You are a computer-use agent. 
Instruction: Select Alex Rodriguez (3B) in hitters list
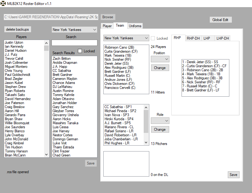click(119, 68)
